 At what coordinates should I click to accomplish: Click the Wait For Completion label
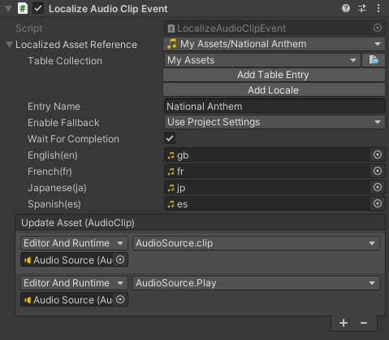73,139
